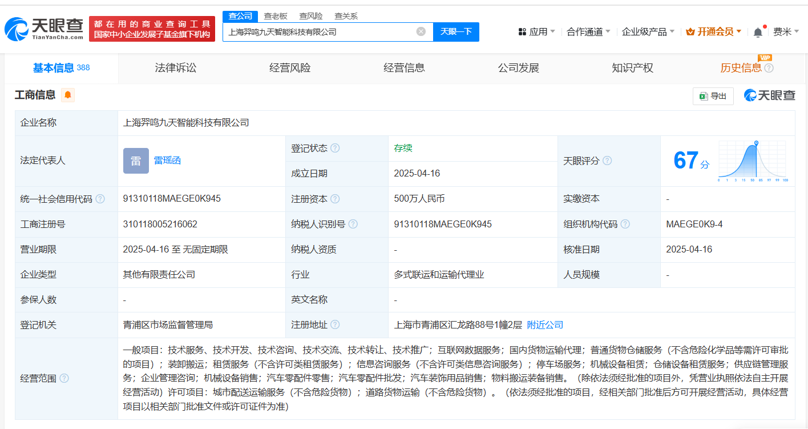Click the question icon next to 历史信息
The width and height of the screenshot is (808, 429).
point(769,69)
